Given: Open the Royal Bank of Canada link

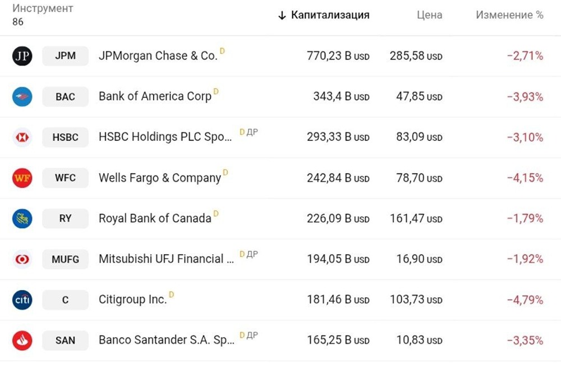Looking at the screenshot, I should point(155,218).
